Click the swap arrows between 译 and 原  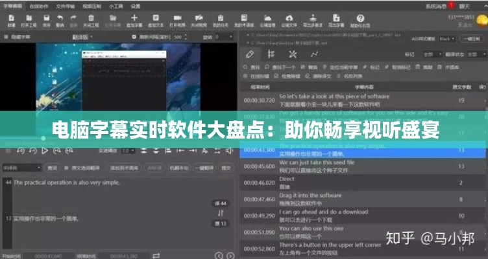point(220,213)
